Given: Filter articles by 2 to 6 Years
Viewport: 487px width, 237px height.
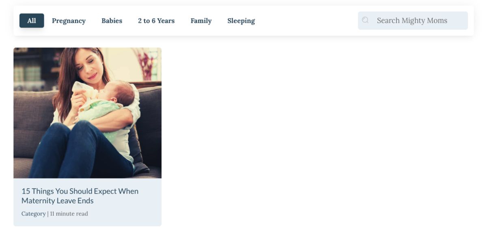Looking at the screenshot, I should [156, 21].
